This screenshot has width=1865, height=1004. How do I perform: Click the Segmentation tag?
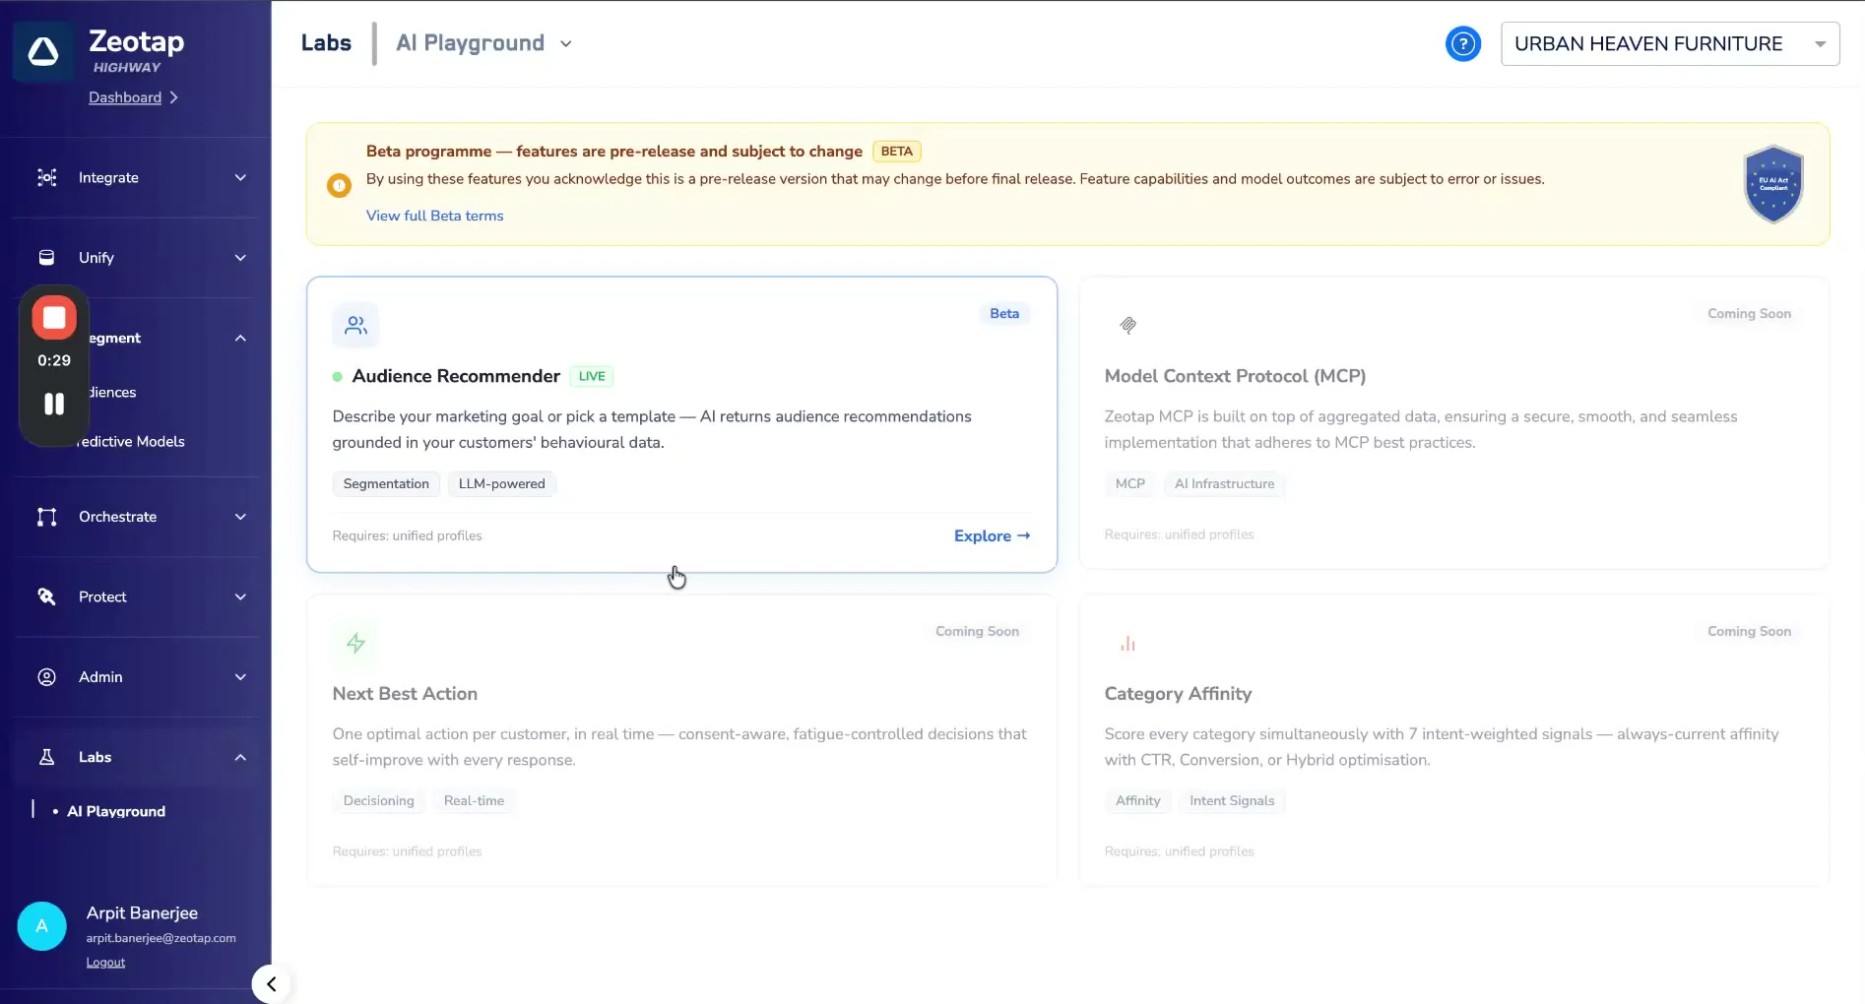click(x=386, y=483)
